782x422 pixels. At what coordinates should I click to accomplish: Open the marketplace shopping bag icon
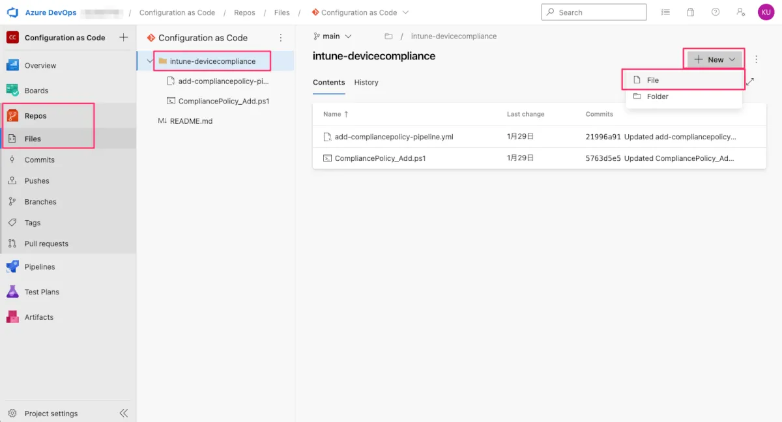pos(690,12)
